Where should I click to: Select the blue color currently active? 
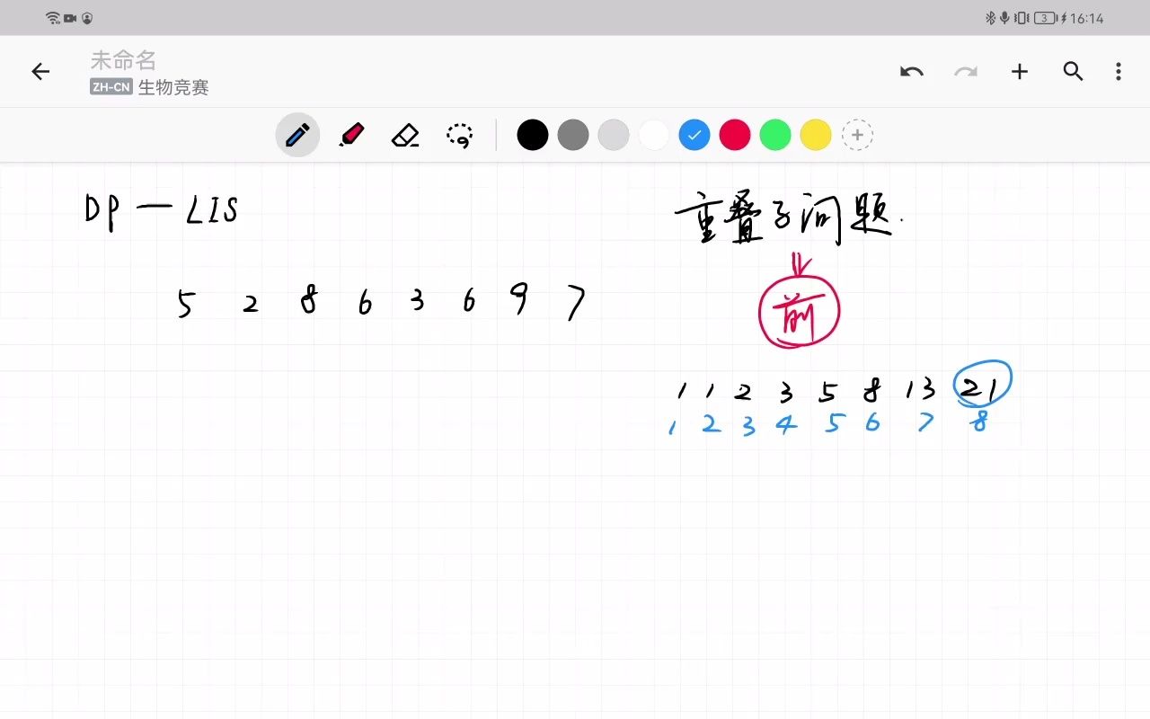tap(694, 134)
